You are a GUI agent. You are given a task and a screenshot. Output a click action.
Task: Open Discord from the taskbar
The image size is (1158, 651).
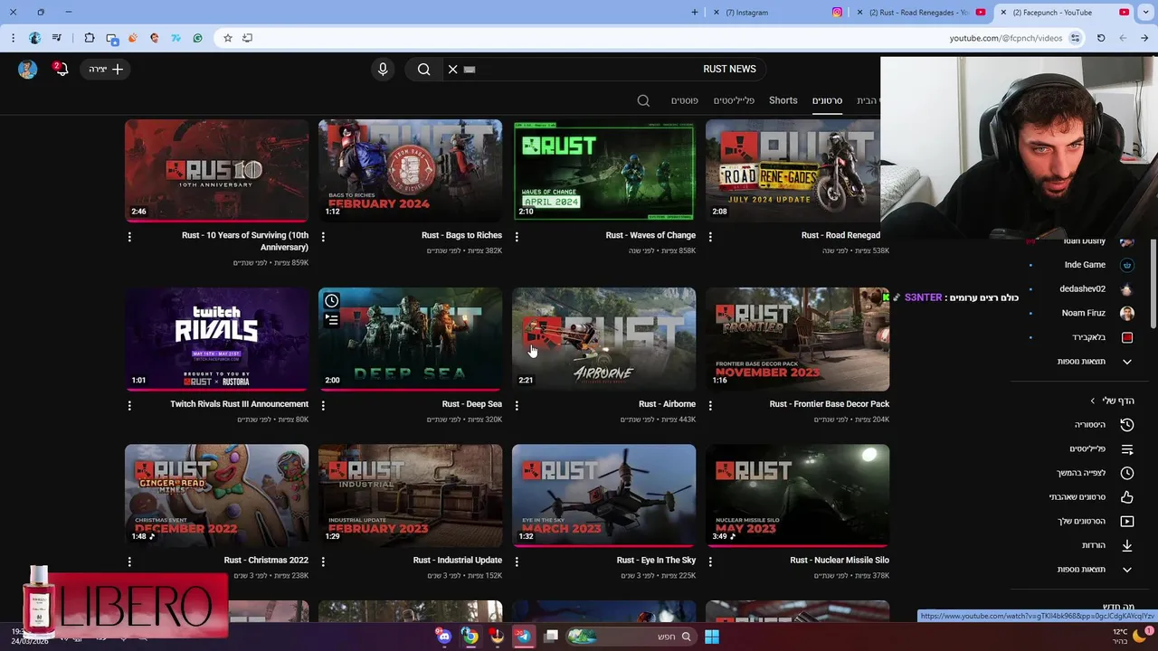(x=444, y=637)
